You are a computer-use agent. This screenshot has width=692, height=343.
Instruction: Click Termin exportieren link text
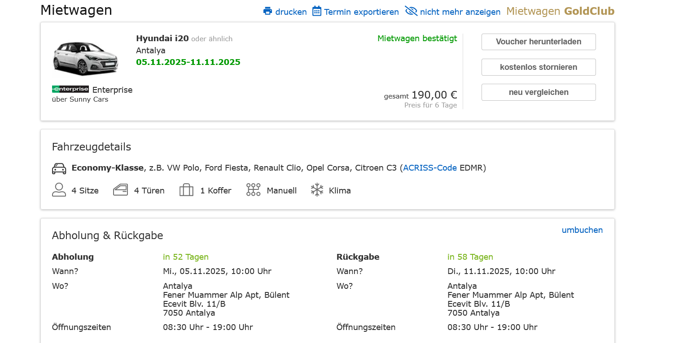(x=361, y=12)
